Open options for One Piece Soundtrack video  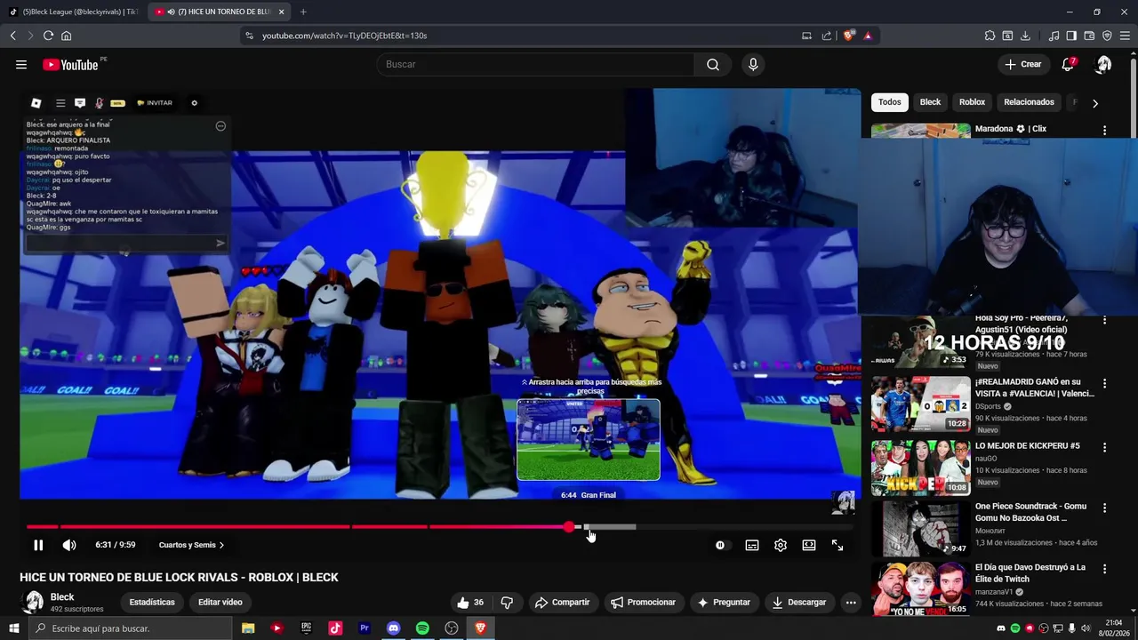coord(1104,508)
